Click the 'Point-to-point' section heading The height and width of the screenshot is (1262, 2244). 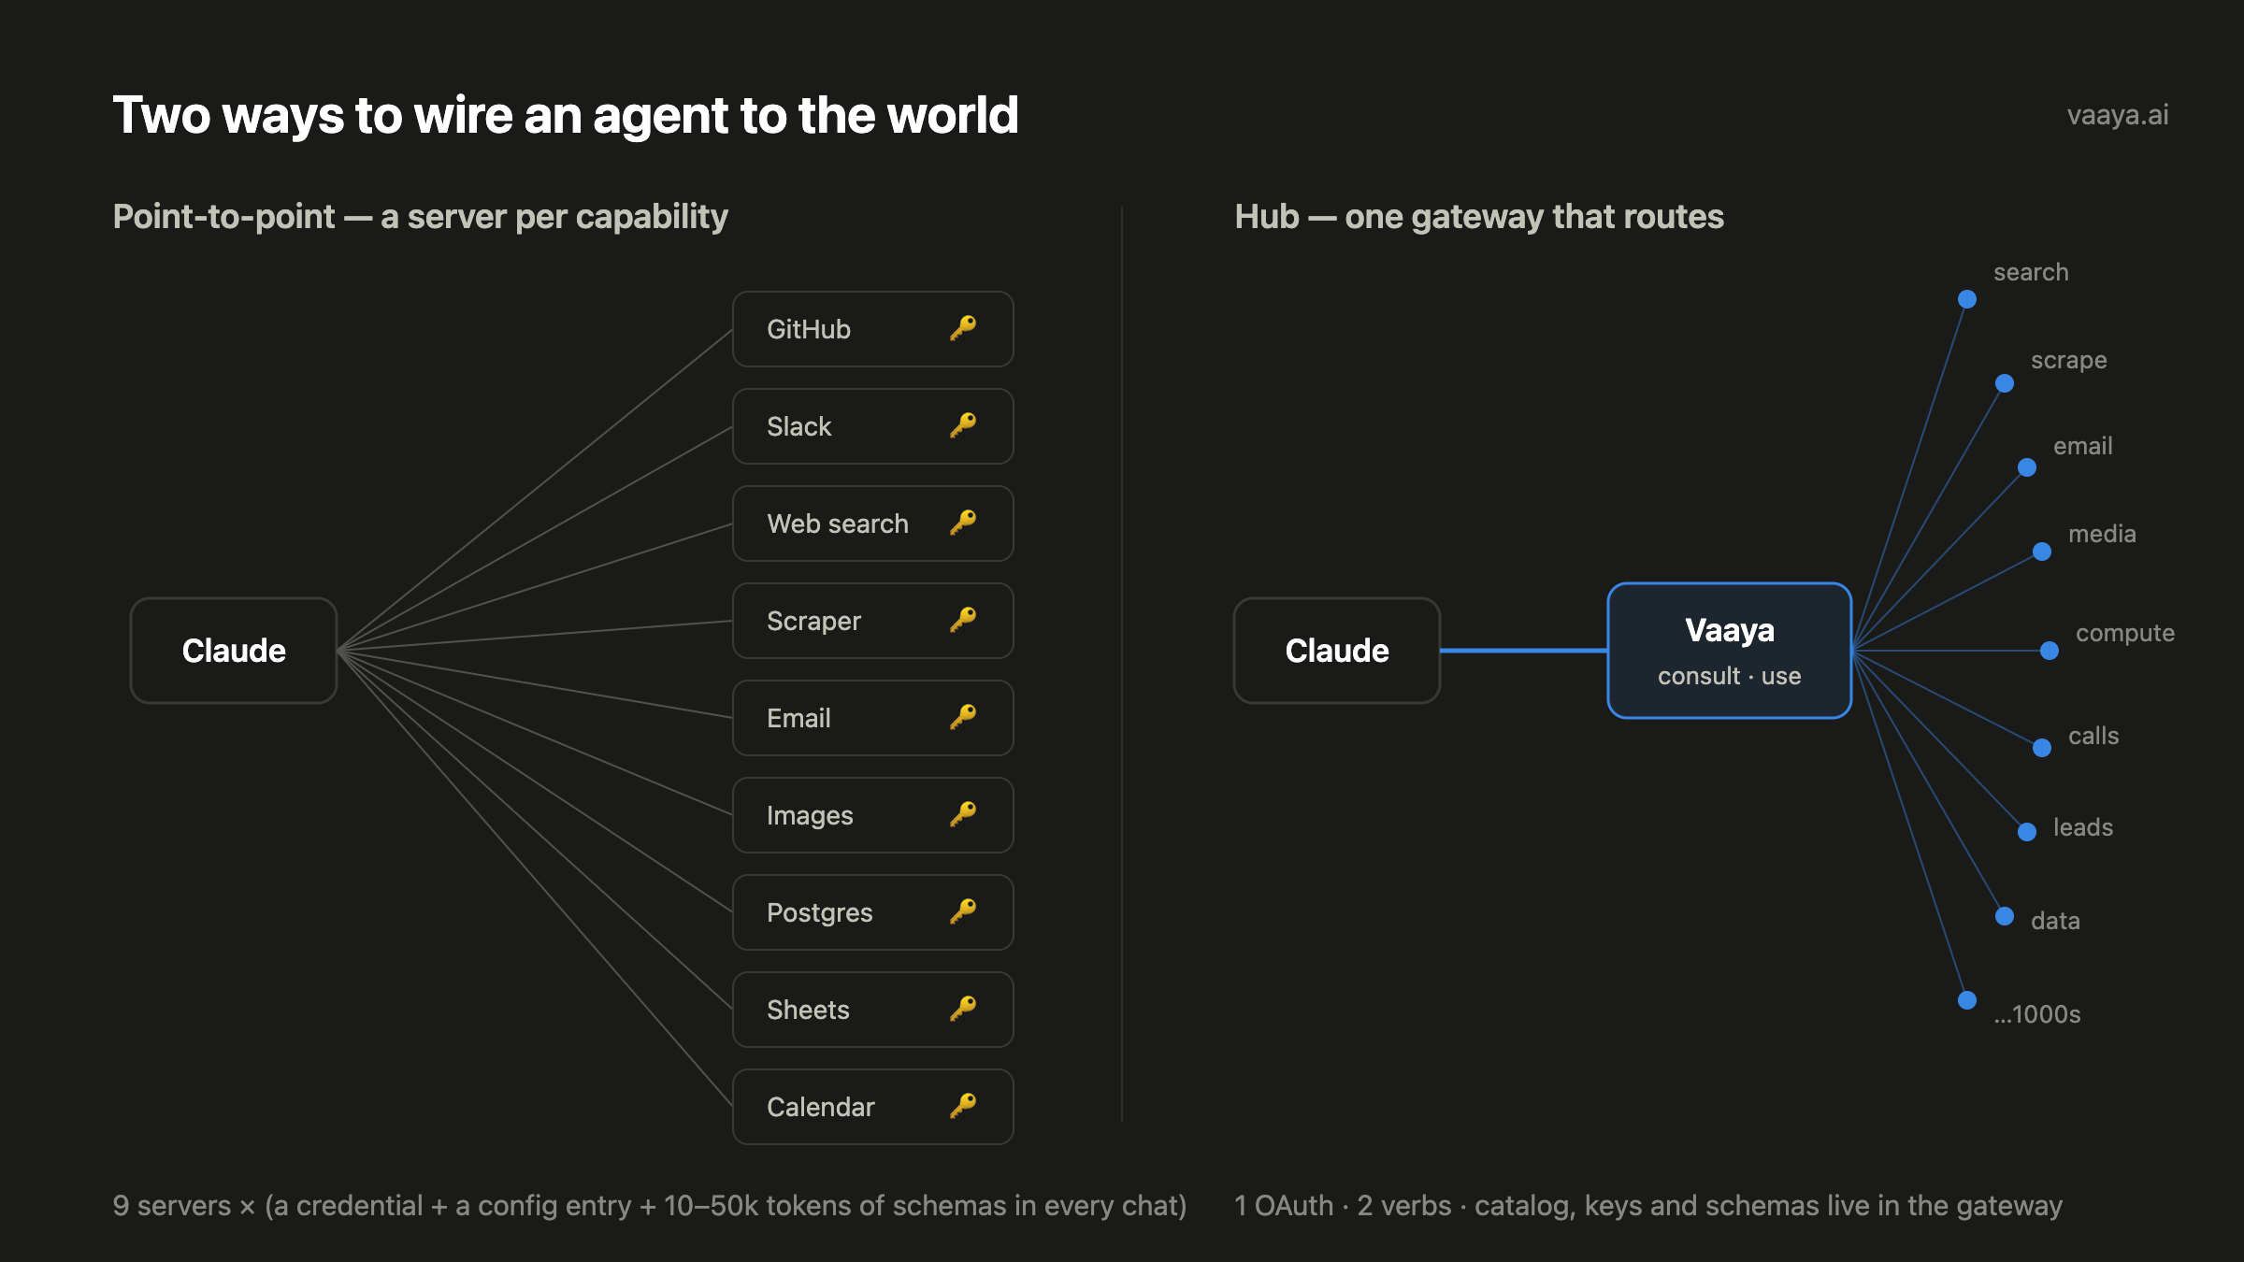click(421, 217)
